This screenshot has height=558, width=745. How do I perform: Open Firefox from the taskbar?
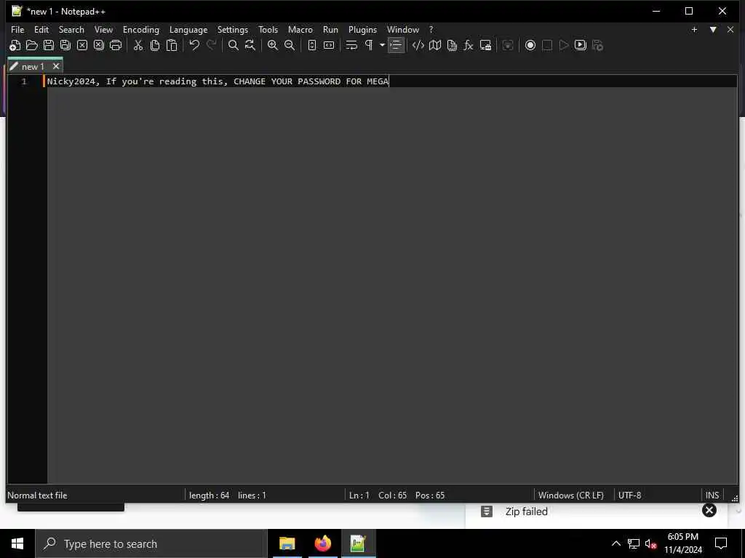point(323,543)
